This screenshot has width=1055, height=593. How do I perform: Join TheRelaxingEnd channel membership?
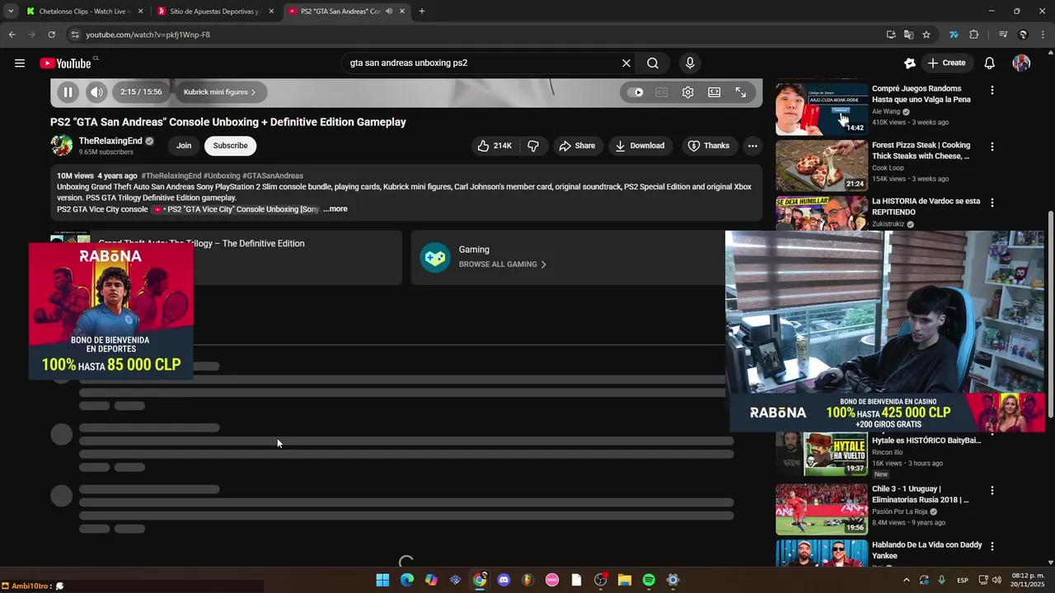(x=184, y=146)
